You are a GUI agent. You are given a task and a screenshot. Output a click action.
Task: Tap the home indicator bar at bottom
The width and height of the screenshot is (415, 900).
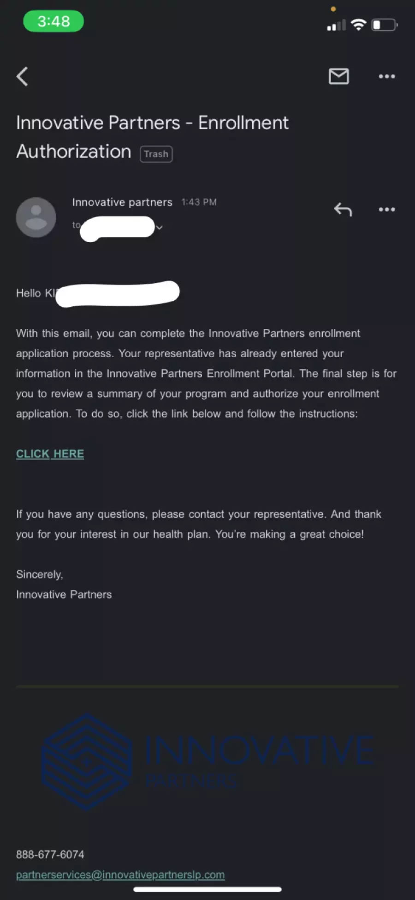(x=207, y=889)
